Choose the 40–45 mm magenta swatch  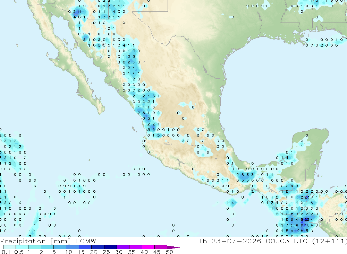[148, 247]
